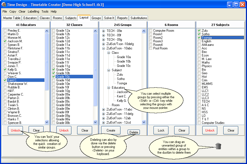
Task: Open the Labelling menu
Action: pyautogui.click(x=33, y=11)
